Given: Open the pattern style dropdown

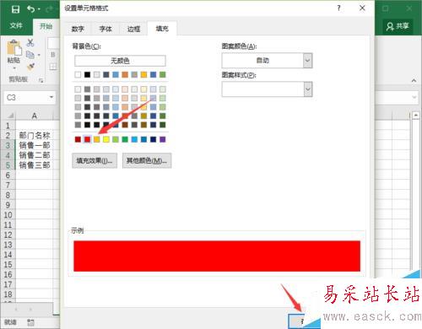Looking at the screenshot, I should point(308,89).
